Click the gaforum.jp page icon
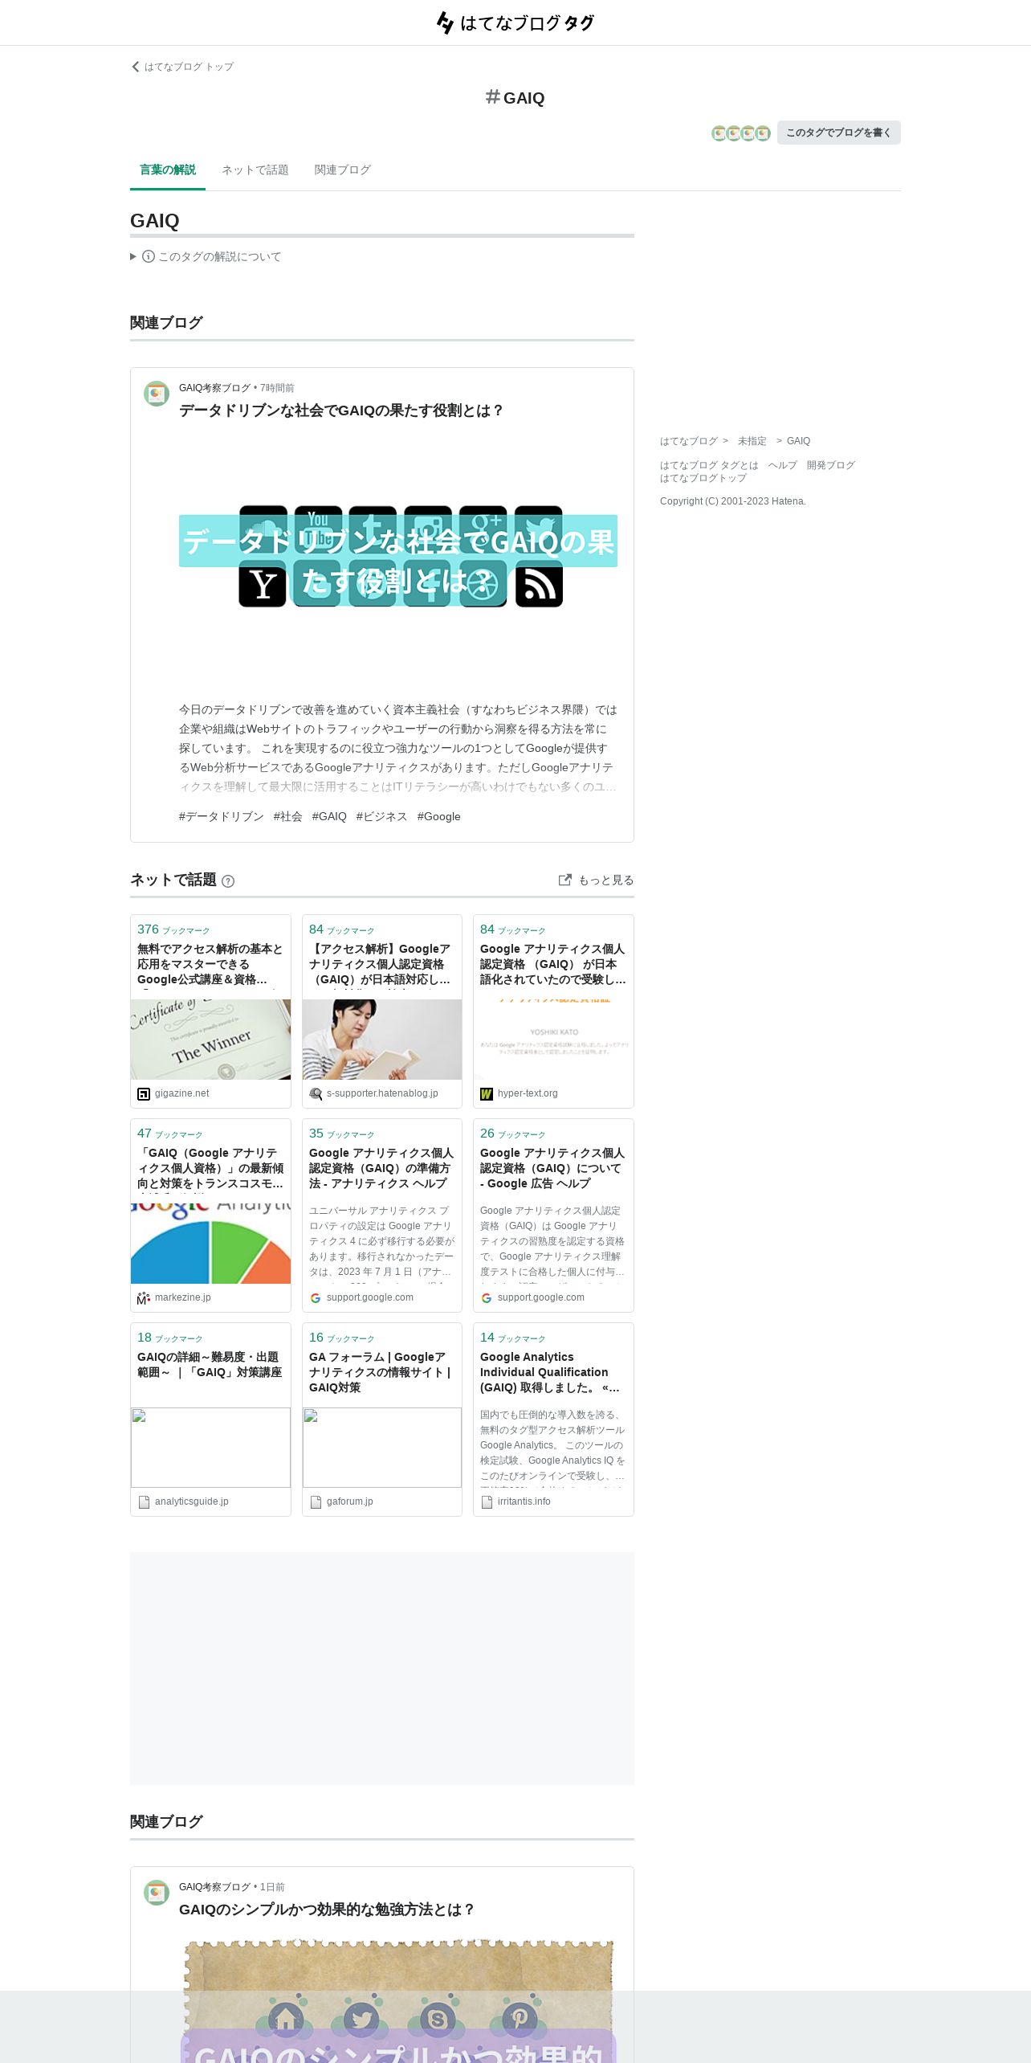1031x2063 pixels. coord(316,1502)
